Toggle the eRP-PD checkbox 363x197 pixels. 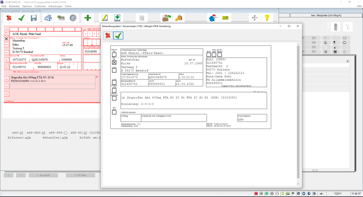tap(86, 133)
